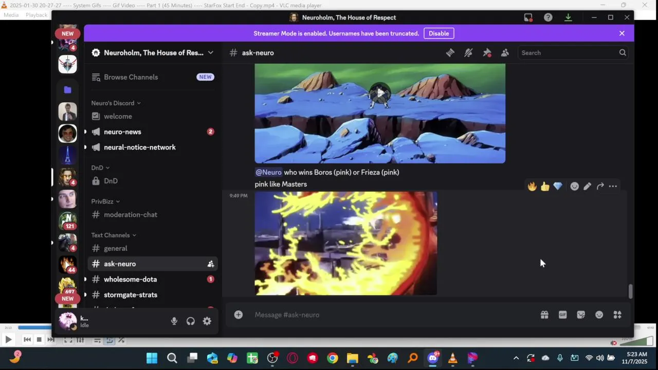Click invite icon on ask-neuro channel
658x370 pixels.
211,264
